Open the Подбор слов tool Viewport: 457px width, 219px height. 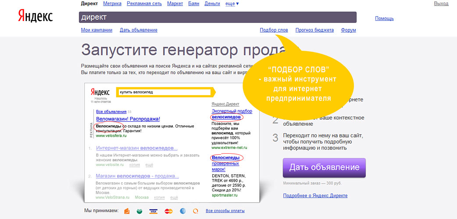pyautogui.click(x=274, y=30)
